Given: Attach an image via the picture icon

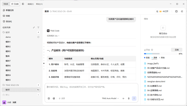Looking at the screenshot, I should coord(54,98).
